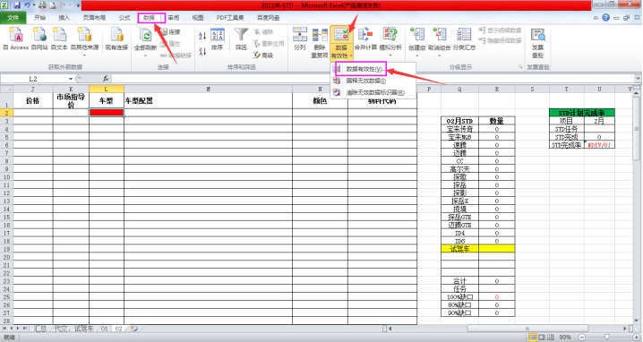The image size is (643, 342).
Task: Select the yellow 试驾车 cell
Action: pyautogui.click(x=459, y=249)
